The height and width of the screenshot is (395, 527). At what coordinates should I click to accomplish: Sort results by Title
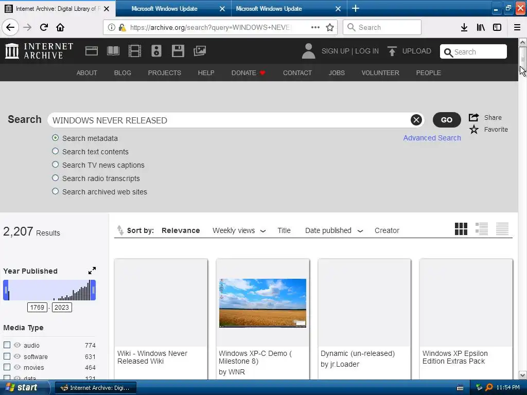coord(284,230)
